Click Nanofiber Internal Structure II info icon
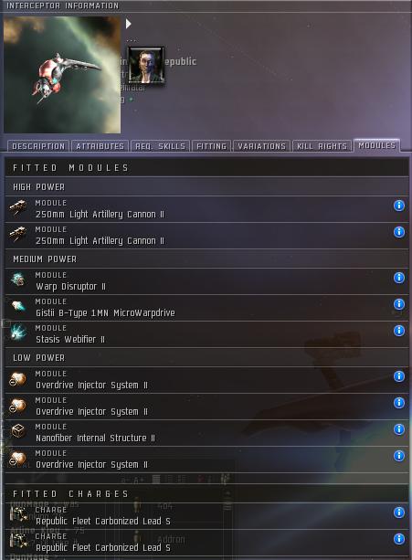Image resolution: width=412 pixels, height=560 pixels. pyautogui.click(x=399, y=429)
